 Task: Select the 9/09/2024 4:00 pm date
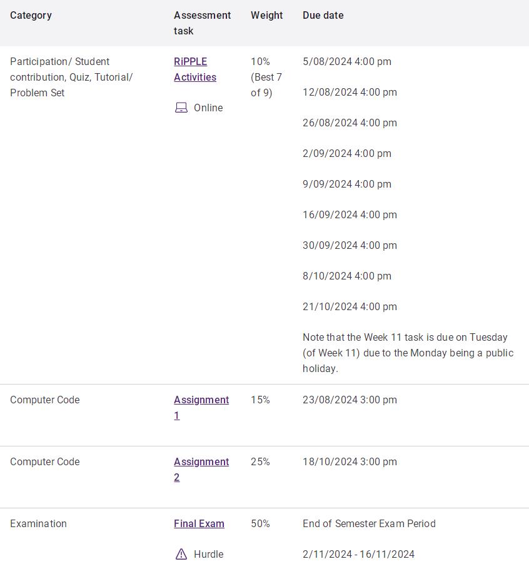[347, 184]
